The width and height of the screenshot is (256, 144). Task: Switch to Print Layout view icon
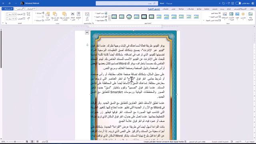click(32, 142)
